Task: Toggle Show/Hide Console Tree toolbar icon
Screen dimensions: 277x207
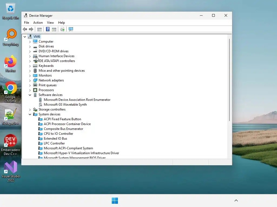Action: coord(39,29)
